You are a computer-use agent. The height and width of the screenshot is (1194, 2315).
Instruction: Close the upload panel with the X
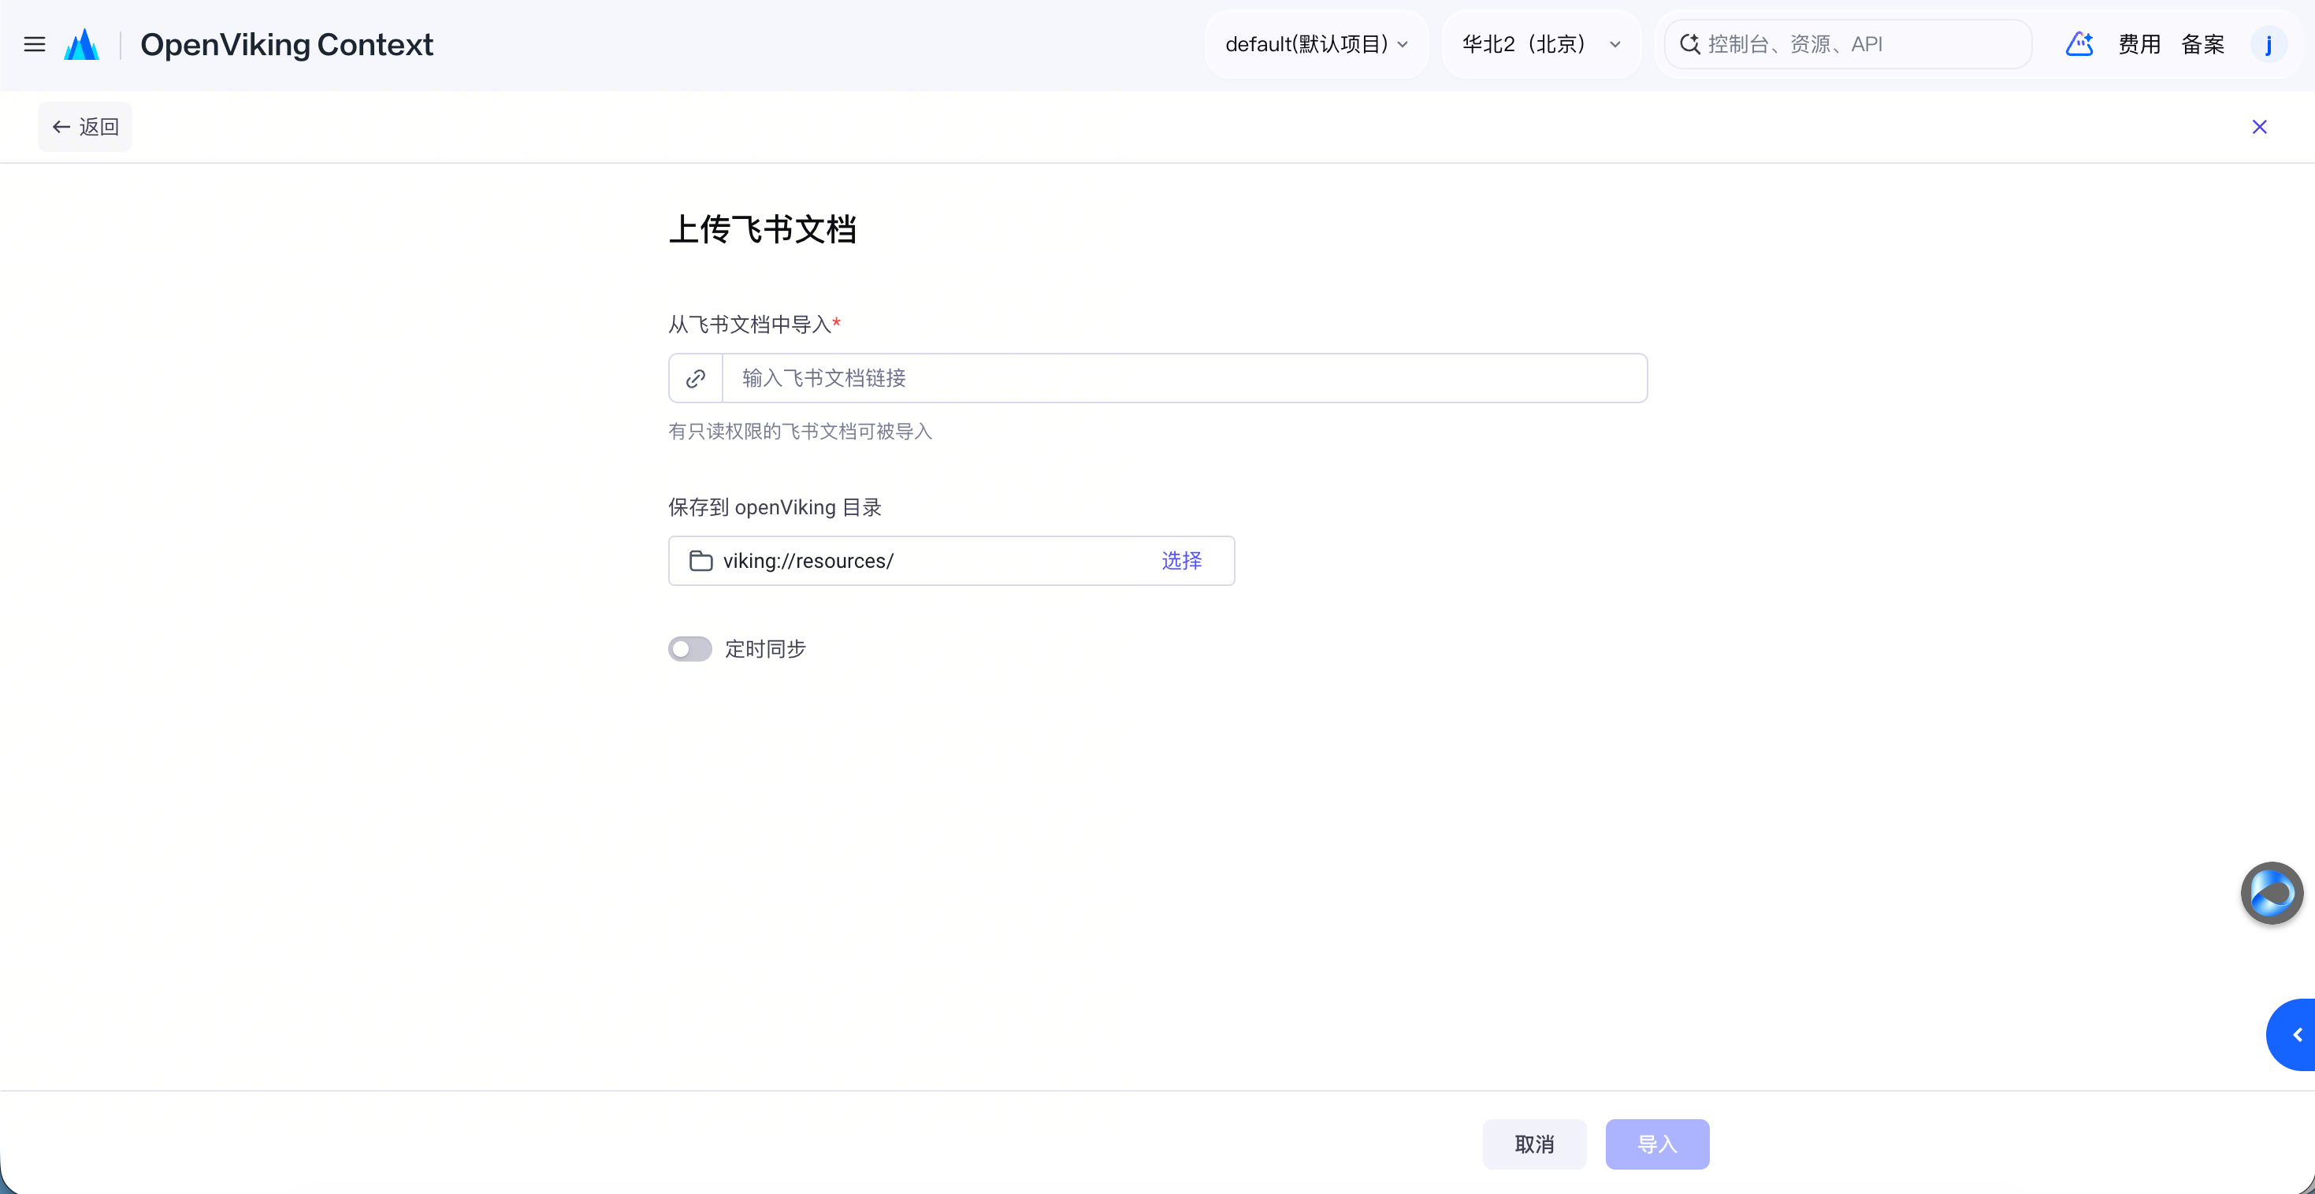(2259, 127)
